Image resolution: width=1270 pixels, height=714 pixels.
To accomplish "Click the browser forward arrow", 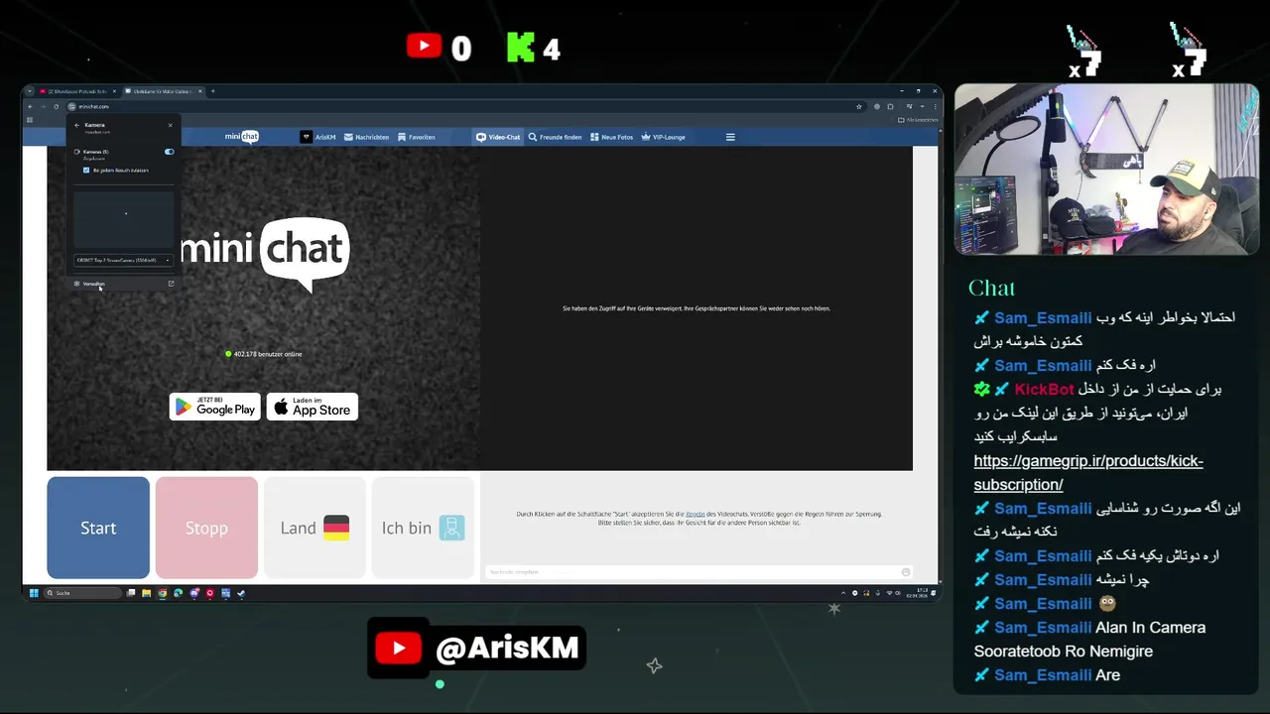I will pos(43,106).
